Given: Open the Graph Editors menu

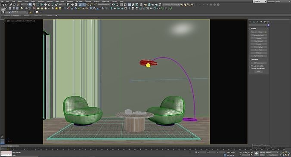Looking at the screenshot, I should (x=60, y=1).
